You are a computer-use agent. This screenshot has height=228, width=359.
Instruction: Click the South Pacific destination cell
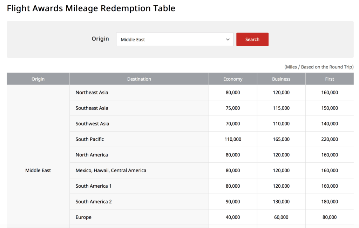[x=90, y=139]
